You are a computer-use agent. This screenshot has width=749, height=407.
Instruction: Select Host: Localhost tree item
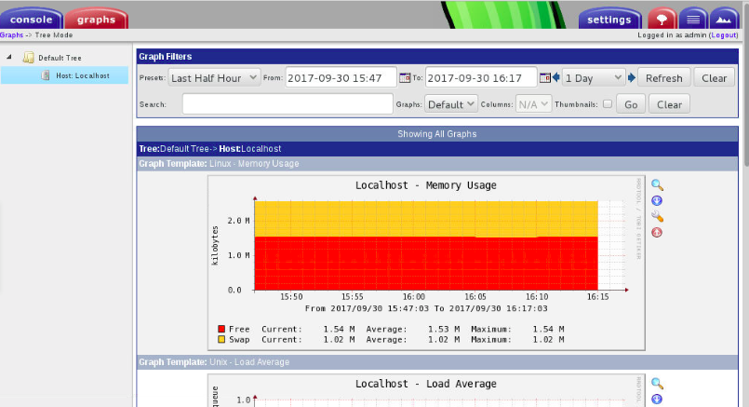pyautogui.click(x=83, y=75)
